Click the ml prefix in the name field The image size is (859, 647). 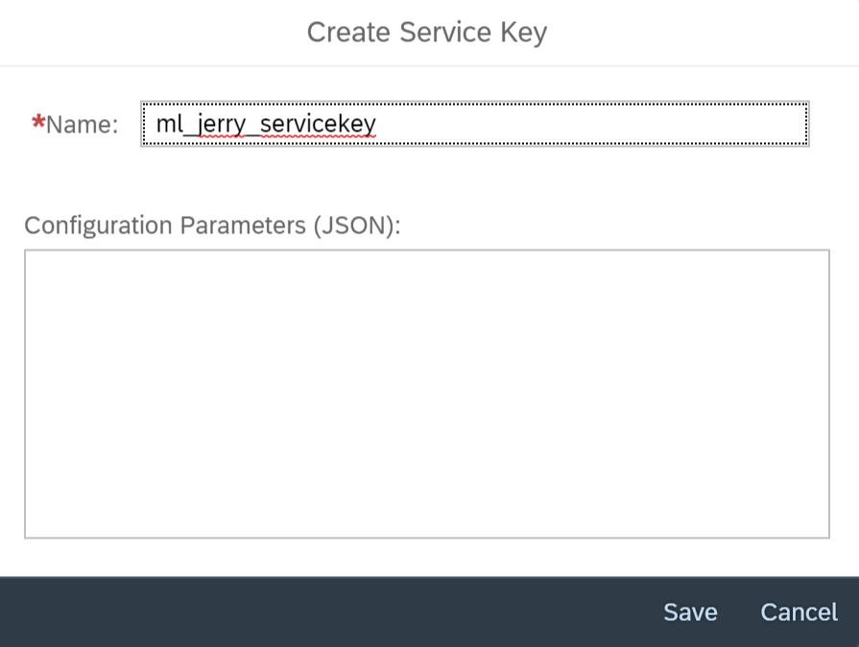pyautogui.click(x=169, y=123)
